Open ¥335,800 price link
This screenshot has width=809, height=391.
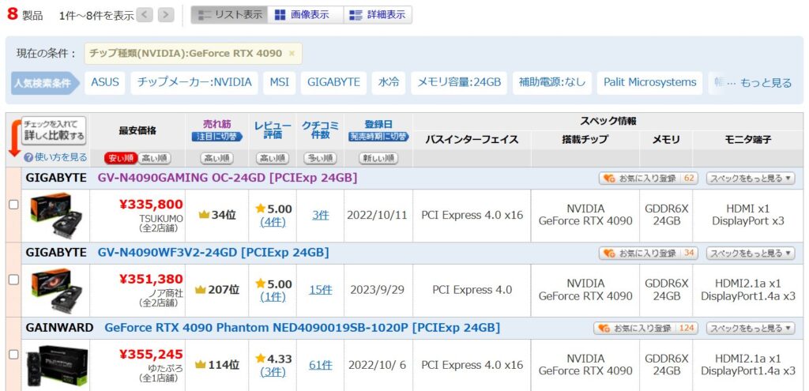(x=151, y=205)
